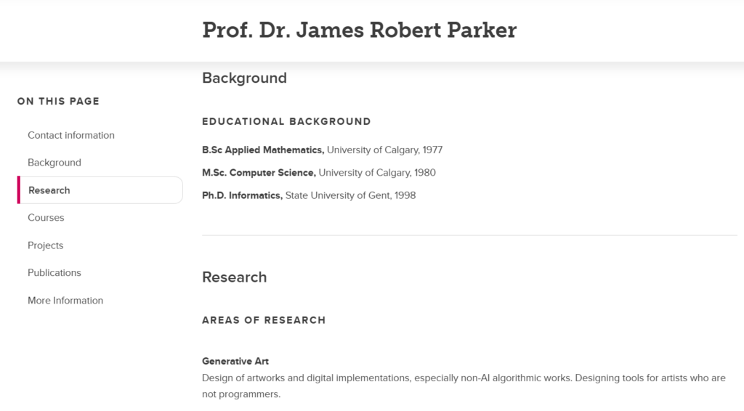This screenshot has height=411, width=744.
Task: Click the On This Page sidebar heading
Action: point(58,101)
